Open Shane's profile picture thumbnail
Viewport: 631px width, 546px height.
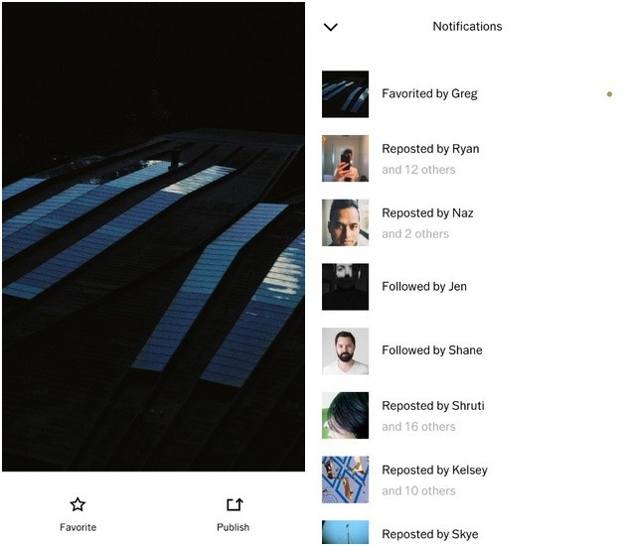(345, 351)
